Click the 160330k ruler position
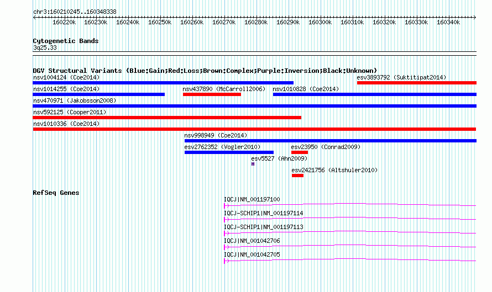This screenshot has height=292, width=492. coord(416,22)
